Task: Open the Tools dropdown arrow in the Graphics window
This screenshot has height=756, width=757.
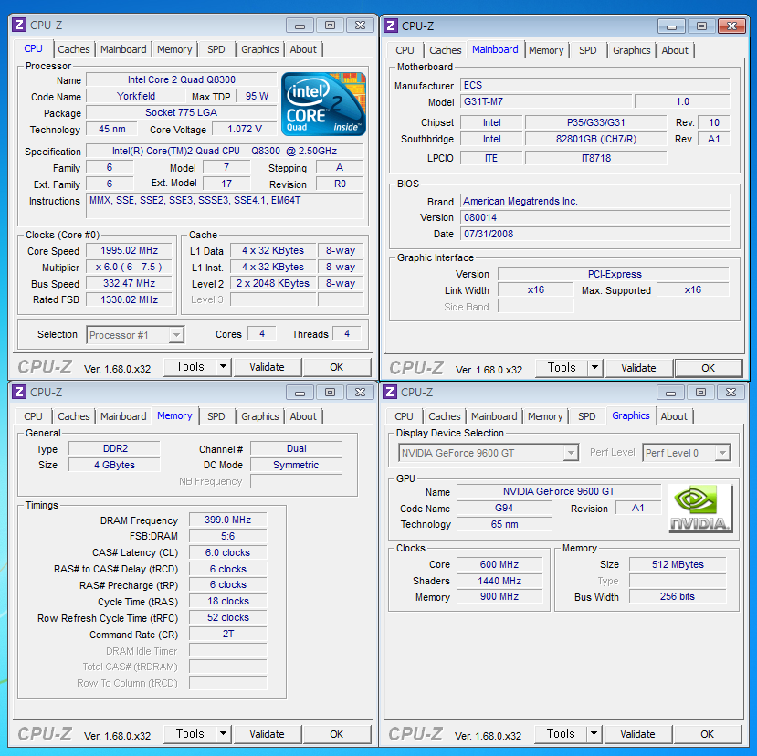Action: (x=594, y=734)
